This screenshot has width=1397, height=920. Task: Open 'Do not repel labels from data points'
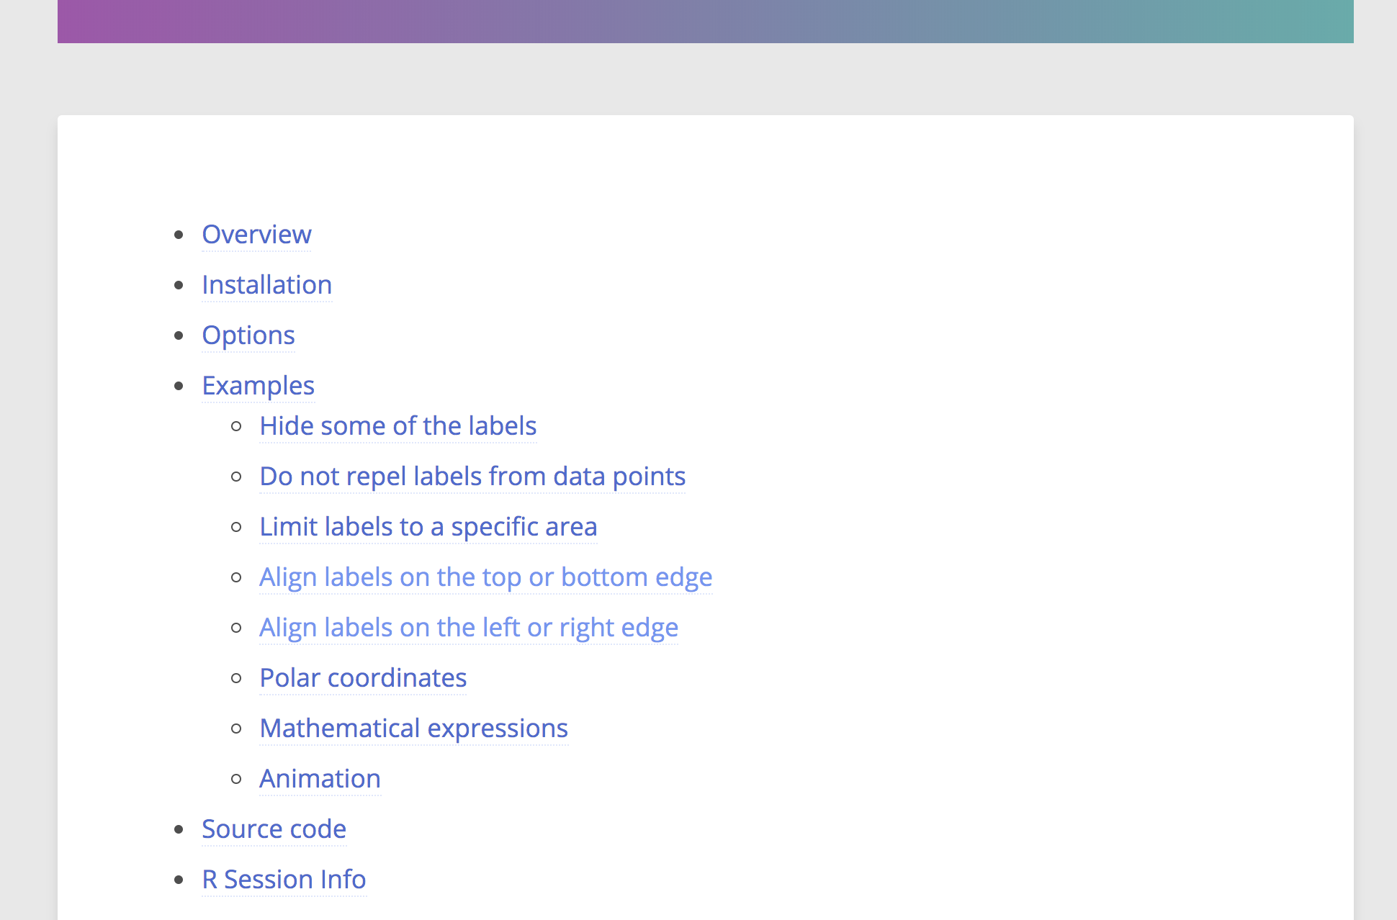472,476
